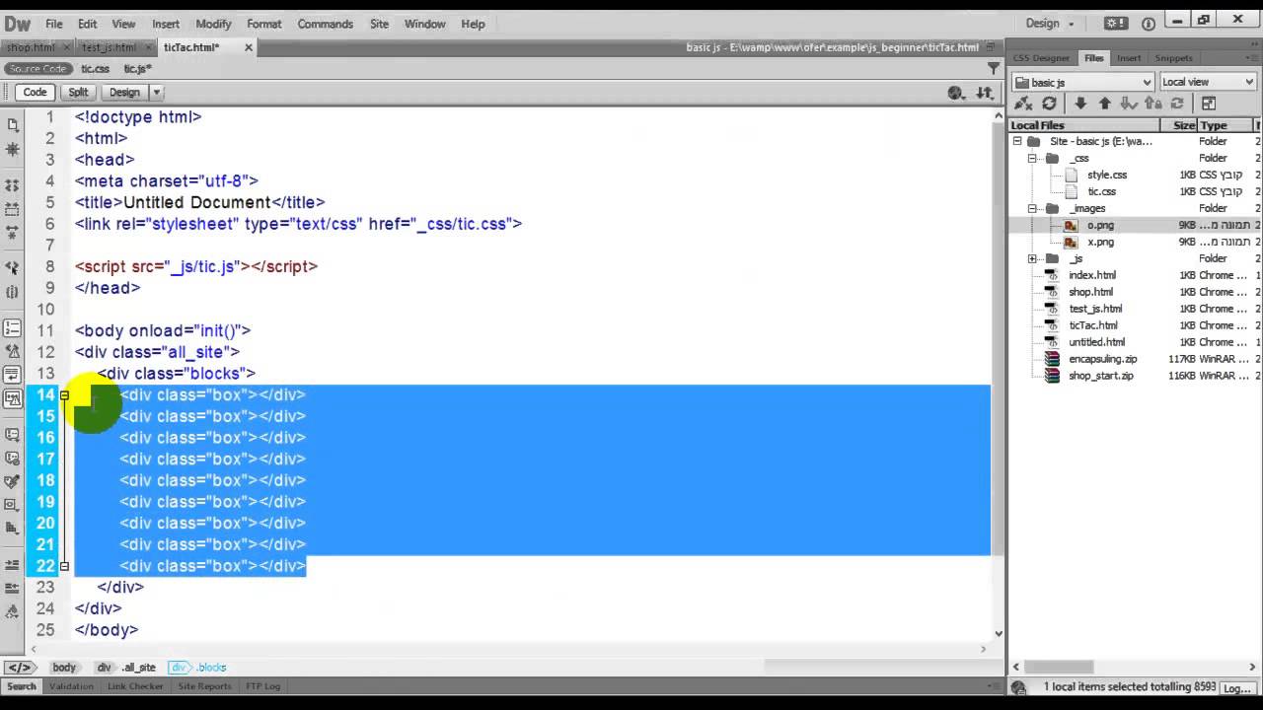Toggle Syntax Error Alerts icon
The height and width of the screenshot is (710, 1263).
(13, 398)
